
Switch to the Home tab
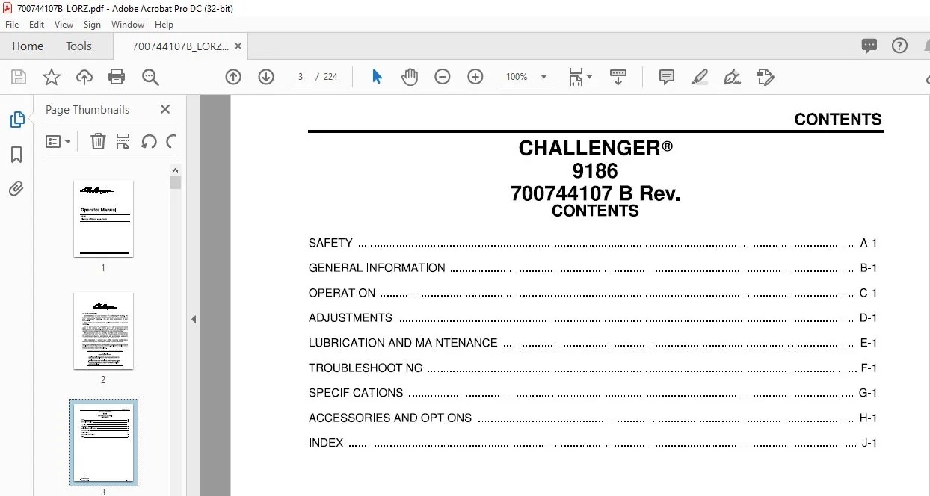[28, 46]
